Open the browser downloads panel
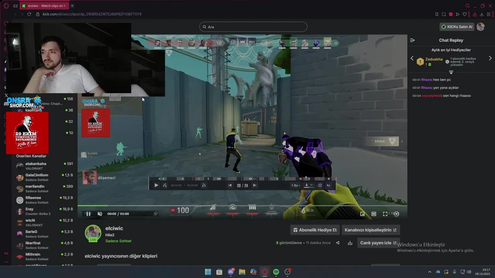495x278 pixels. [x=482, y=14]
